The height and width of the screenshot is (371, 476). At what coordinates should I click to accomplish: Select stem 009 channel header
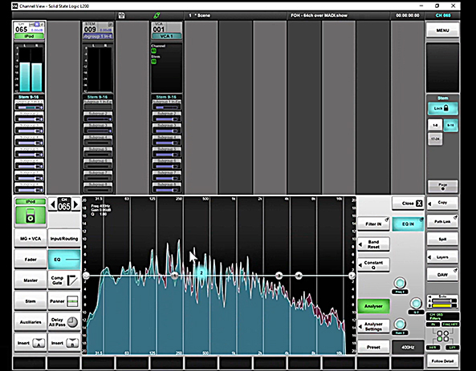pyautogui.click(x=98, y=30)
